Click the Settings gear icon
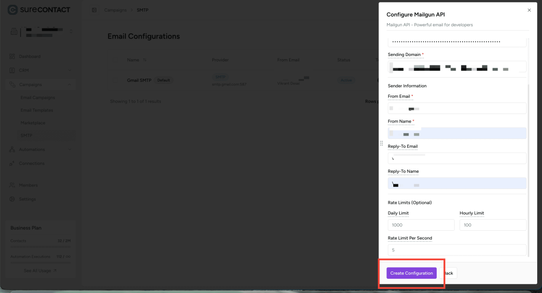This screenshot has height=293, width=542. pos(13,199)
